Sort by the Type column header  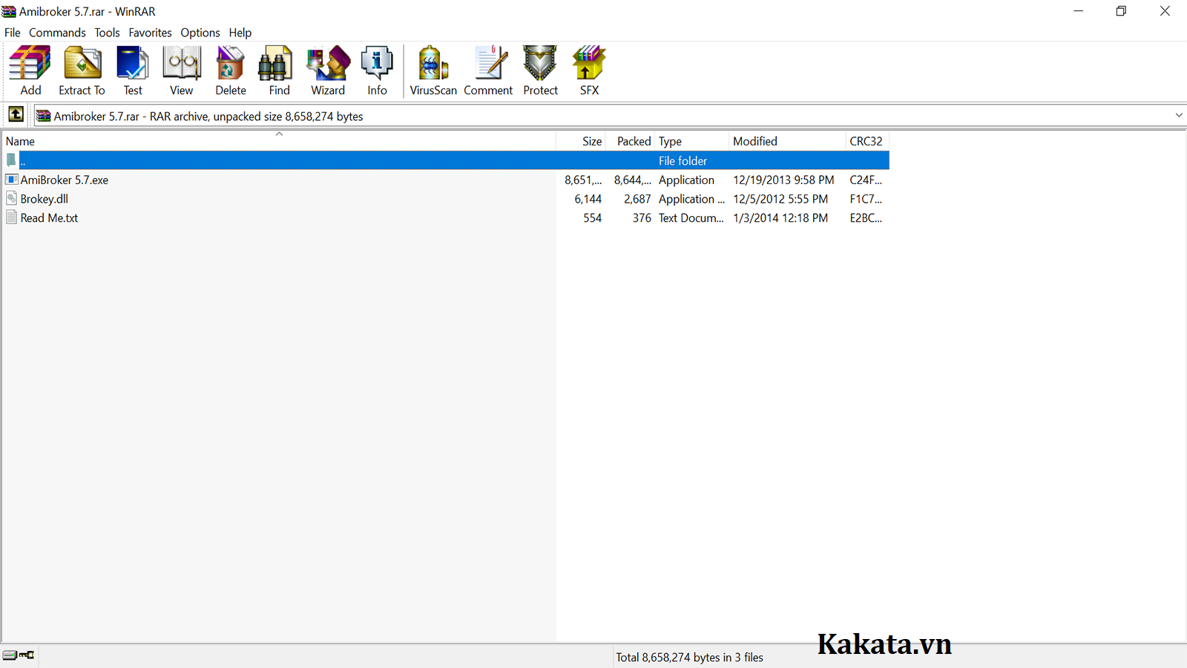pyautogui.click(x=691, y=141)
